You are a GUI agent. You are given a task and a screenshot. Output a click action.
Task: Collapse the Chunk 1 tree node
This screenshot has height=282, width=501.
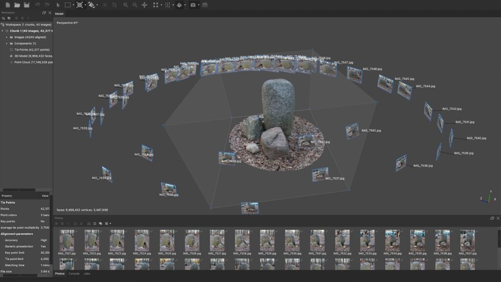click(2, 31)
